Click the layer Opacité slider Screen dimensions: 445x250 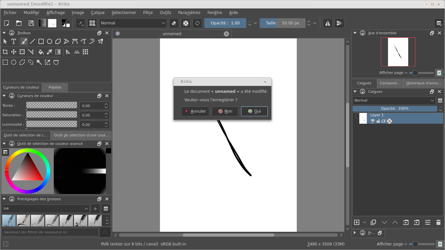tap(395, 109)
